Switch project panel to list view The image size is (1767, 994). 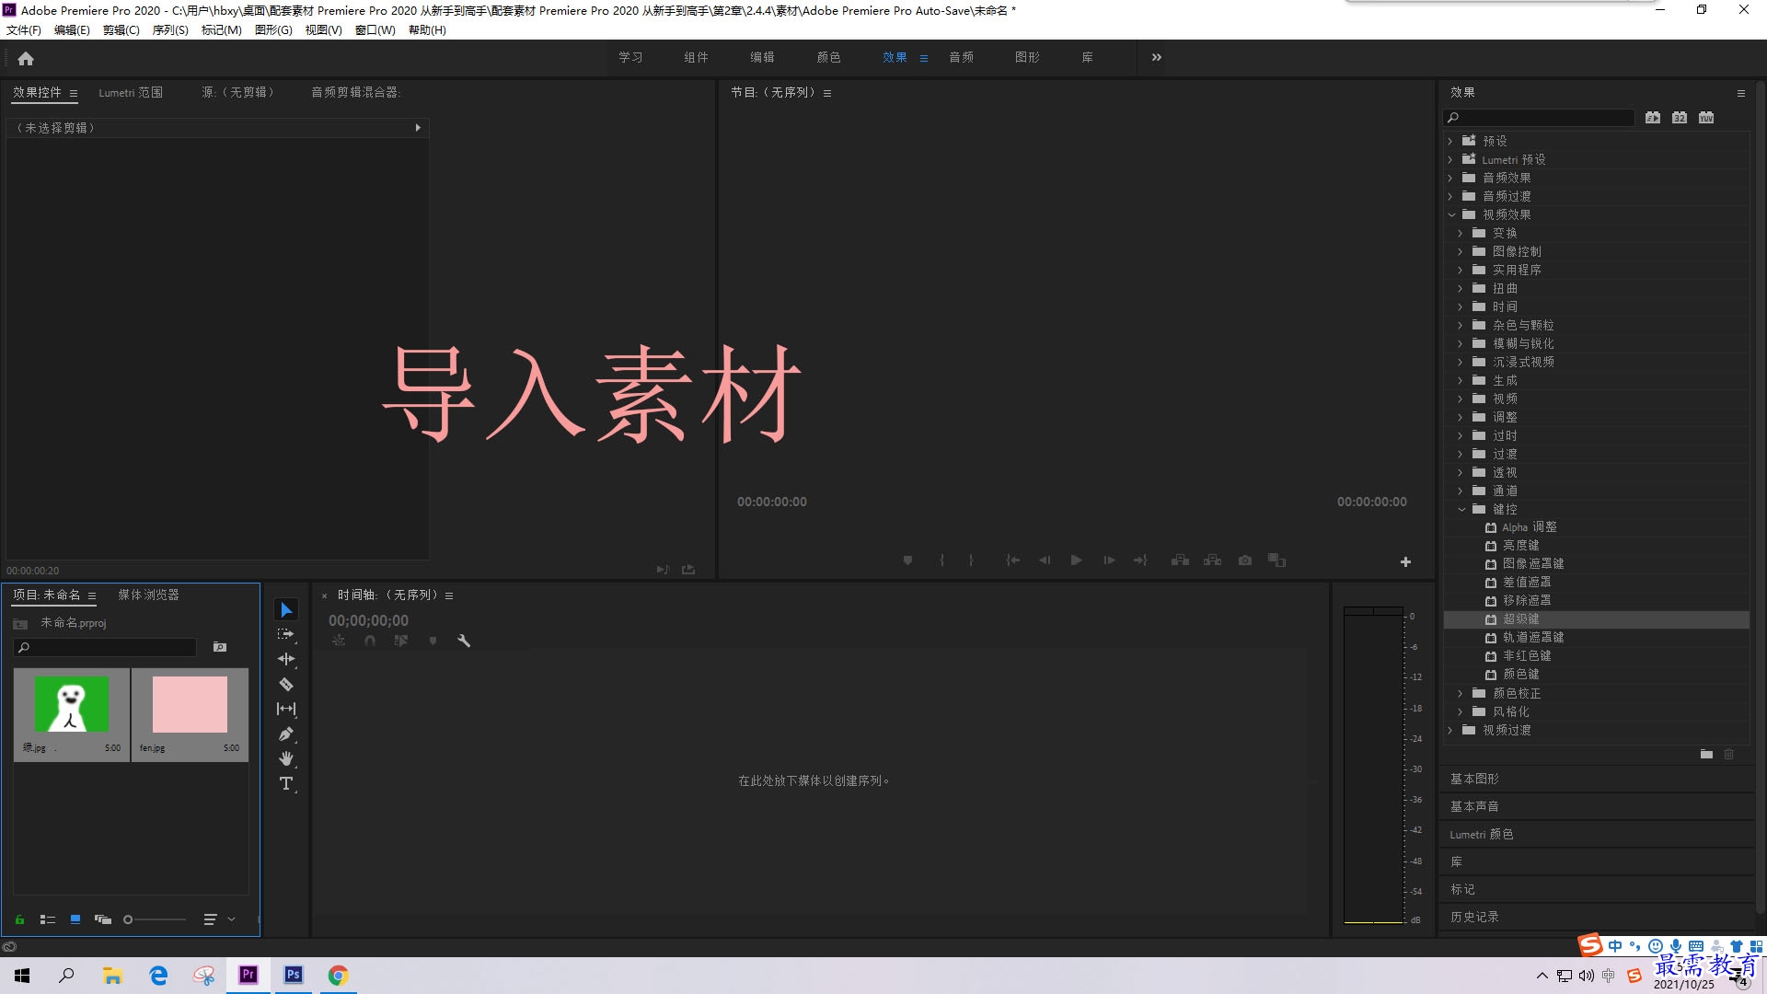click(x=48, y=919)
